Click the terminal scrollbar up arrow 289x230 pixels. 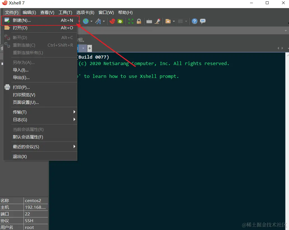(288, 55)
